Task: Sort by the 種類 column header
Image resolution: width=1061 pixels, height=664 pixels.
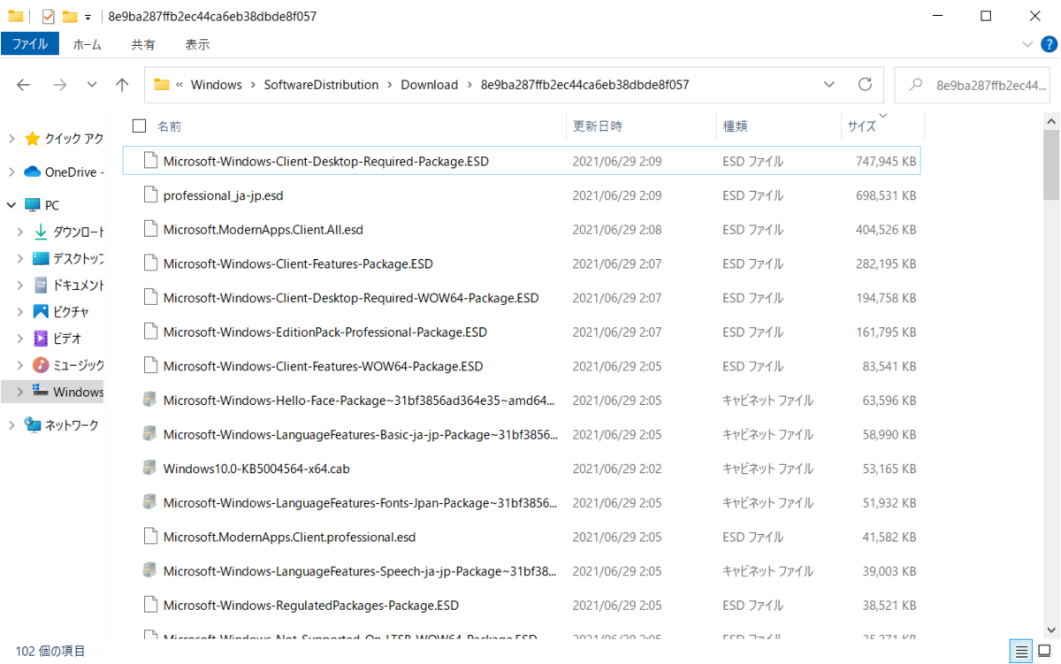Action: point(735,126)
